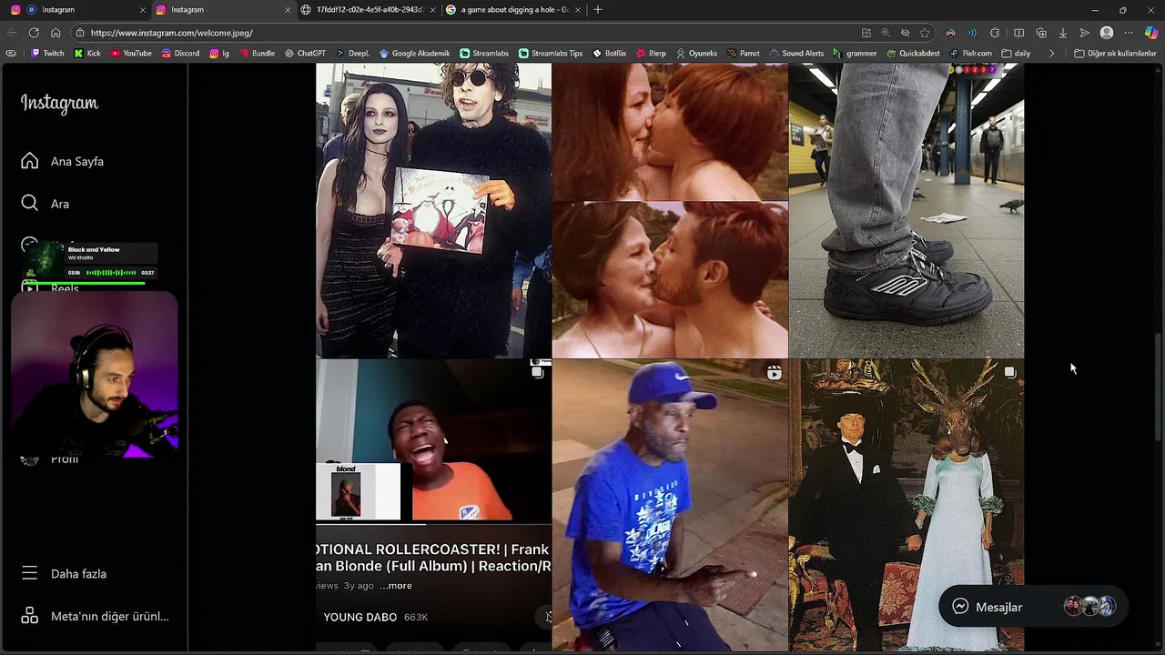This screenshot has width=1165, height=655.
Task: Open the zoom magnifier icon in address bar
Action: pyautogui.click(x=886, y=33)
